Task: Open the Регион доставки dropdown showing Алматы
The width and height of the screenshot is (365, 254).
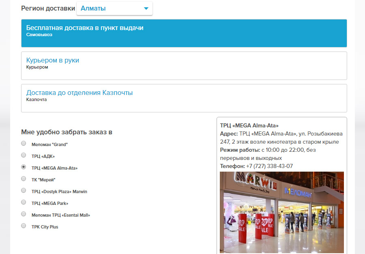Action: point(114,9)
